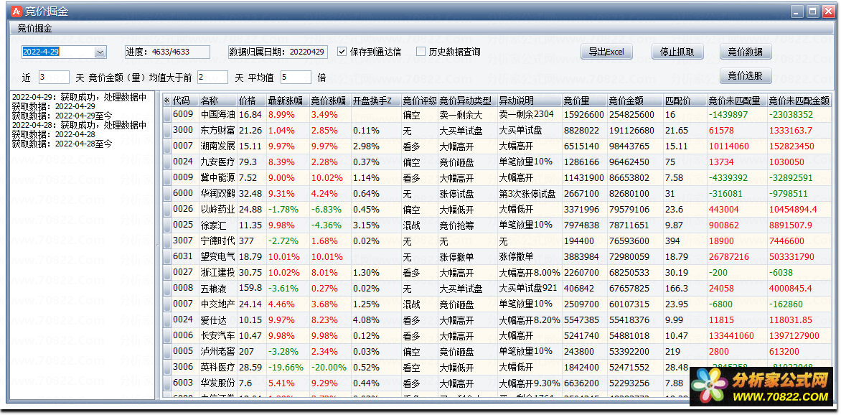
Task: Toggle the 保存到通达信 checkbox
Action: pyautogui.click(x=342, y=52)
